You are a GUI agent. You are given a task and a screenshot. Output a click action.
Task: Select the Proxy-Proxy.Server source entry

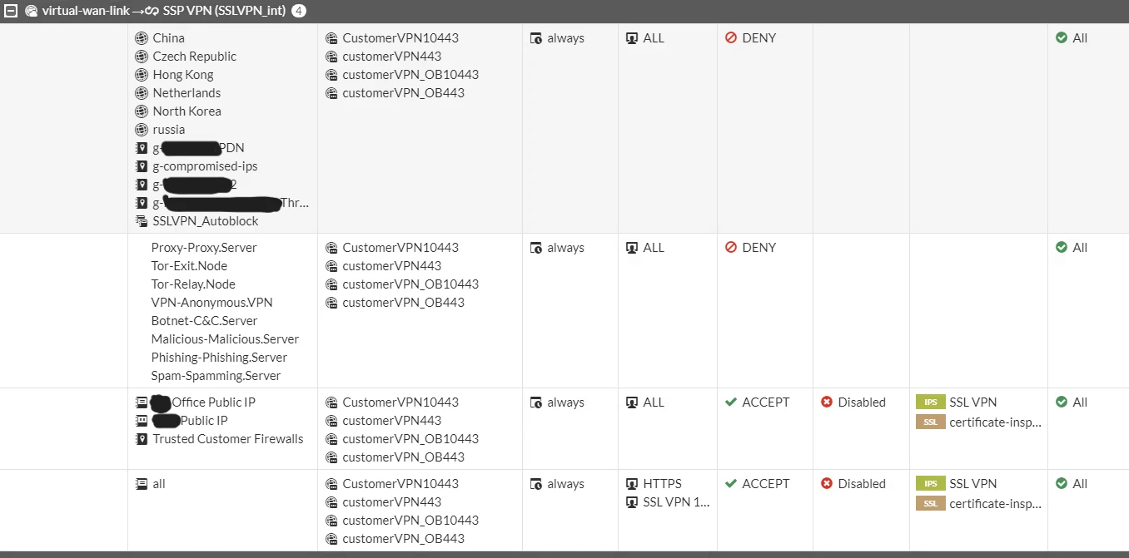204,248
